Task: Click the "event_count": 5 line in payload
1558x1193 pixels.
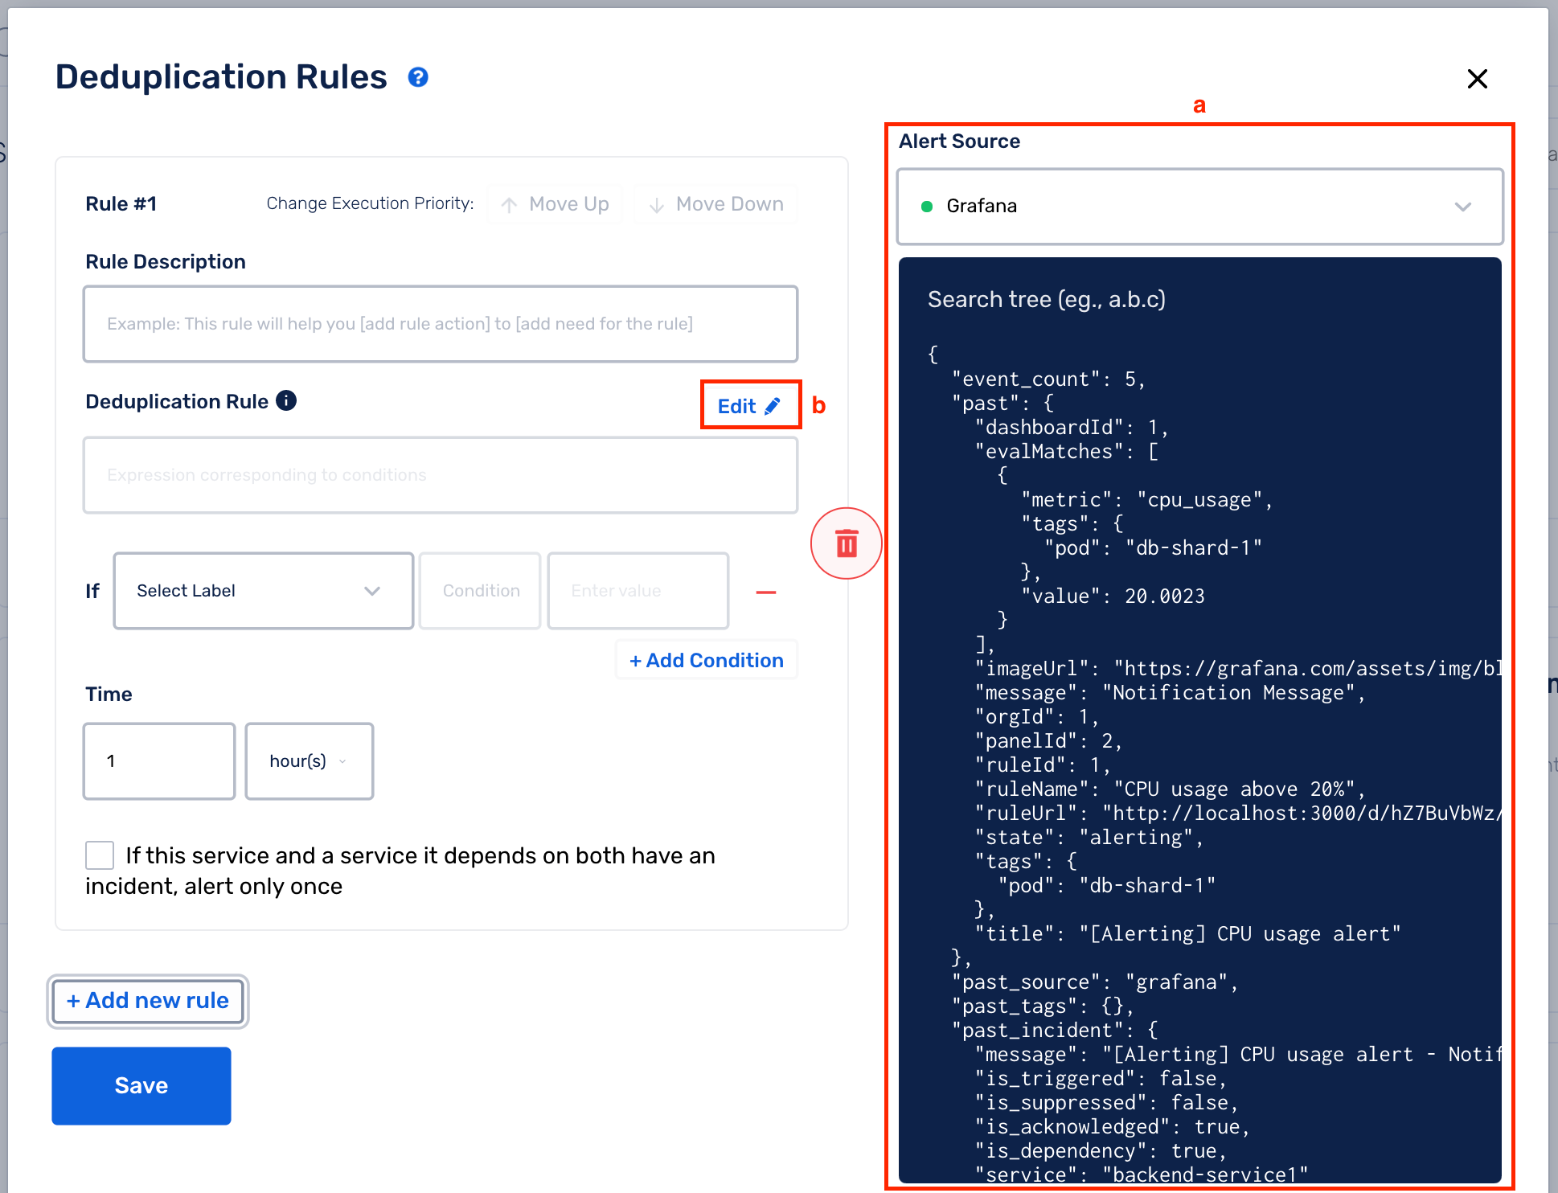Action: coord(1048,379)
